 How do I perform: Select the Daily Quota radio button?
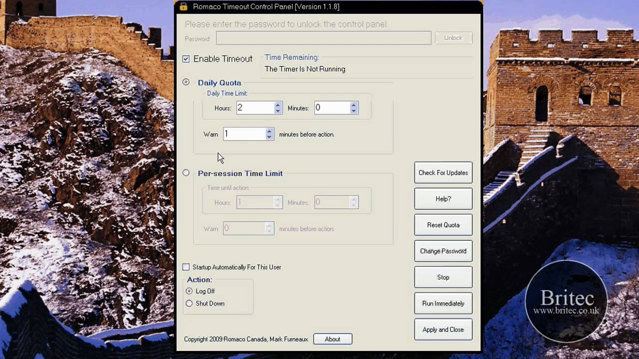tap(186, 82)
